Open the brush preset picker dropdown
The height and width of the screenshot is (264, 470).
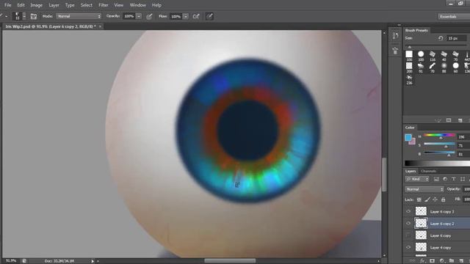tap(24, 16)
